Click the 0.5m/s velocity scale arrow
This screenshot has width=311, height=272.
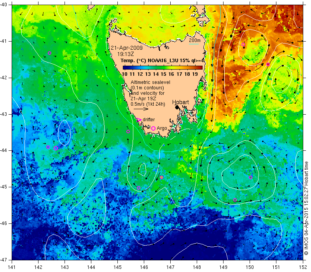point(141,109)
